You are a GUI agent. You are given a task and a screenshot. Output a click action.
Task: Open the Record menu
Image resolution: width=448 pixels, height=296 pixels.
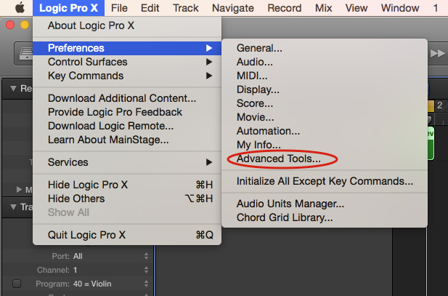pyautogui.click(x=285, y=8)
